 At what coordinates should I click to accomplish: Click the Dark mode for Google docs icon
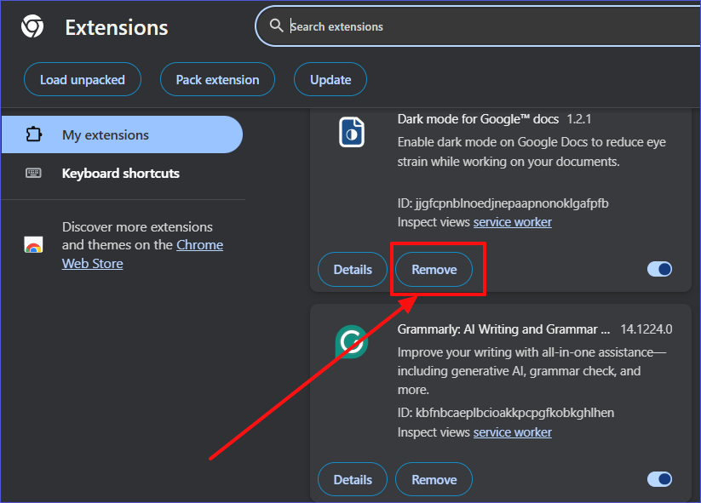point(352,132)
